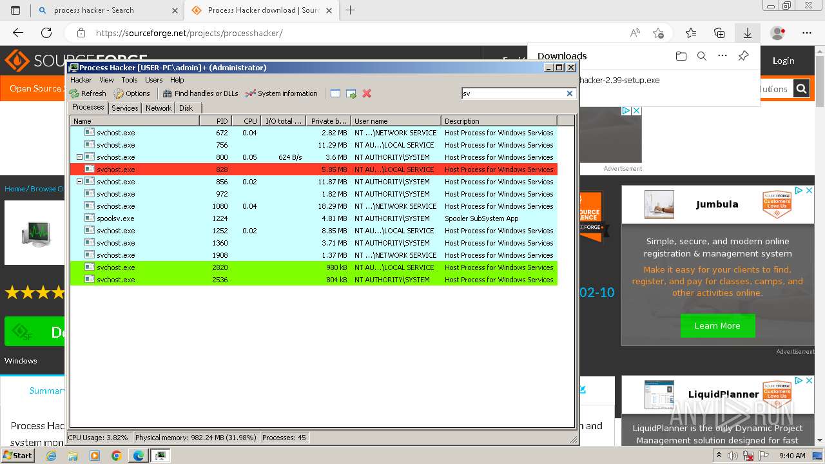The height and width of the screenshot is (464, 825).
Task: Open Edge Collections icon
Action: click(x=719, y=33)
